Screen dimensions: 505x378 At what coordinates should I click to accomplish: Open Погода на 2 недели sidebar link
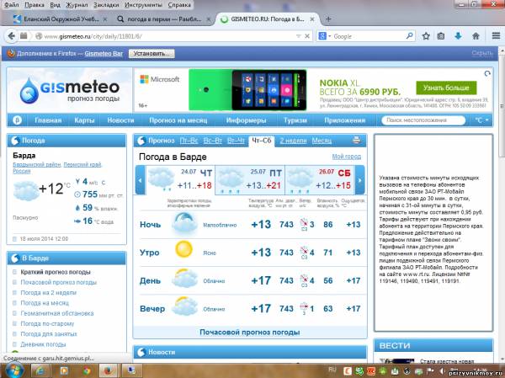[x=48, y=293]
